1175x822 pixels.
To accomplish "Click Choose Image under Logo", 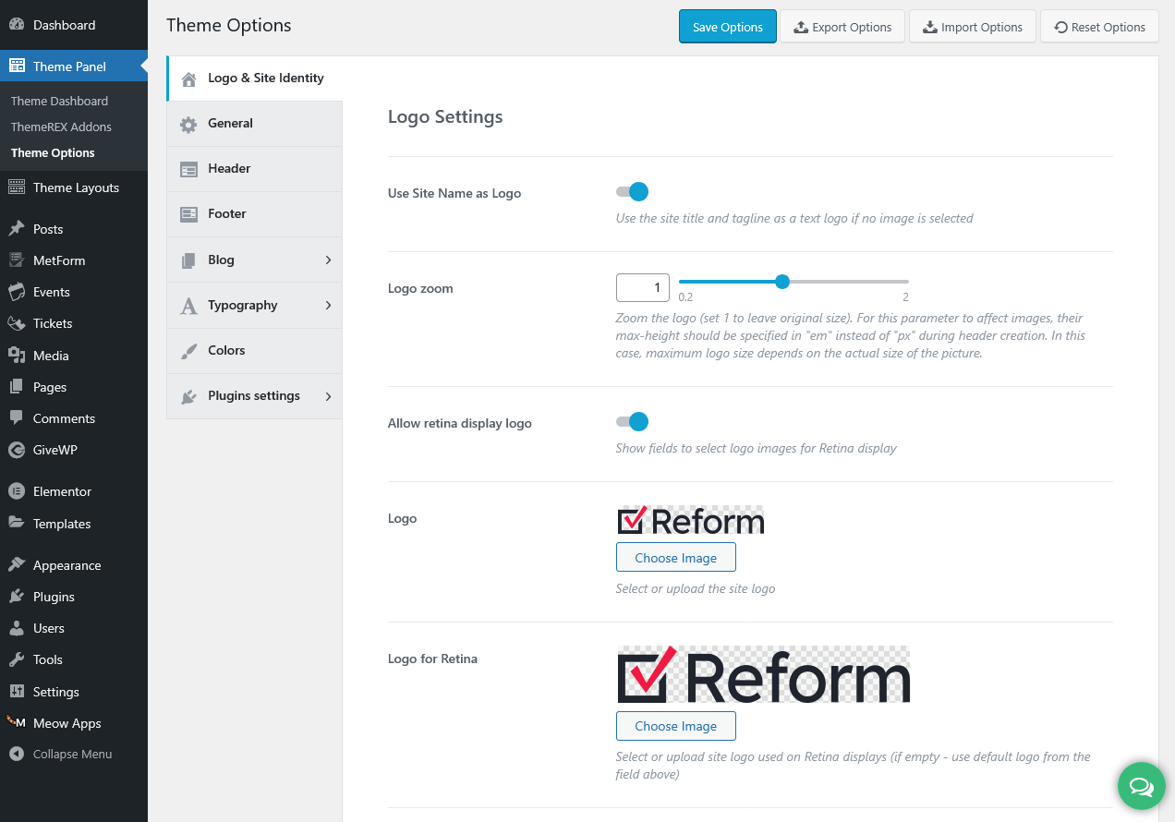I will (x=676, y=558).
